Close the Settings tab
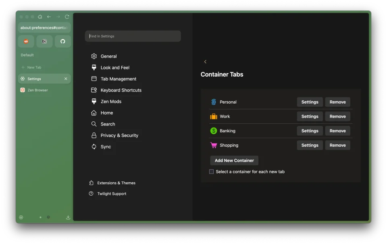This screenshot has height=244, width=387. [x=66, y=79]
